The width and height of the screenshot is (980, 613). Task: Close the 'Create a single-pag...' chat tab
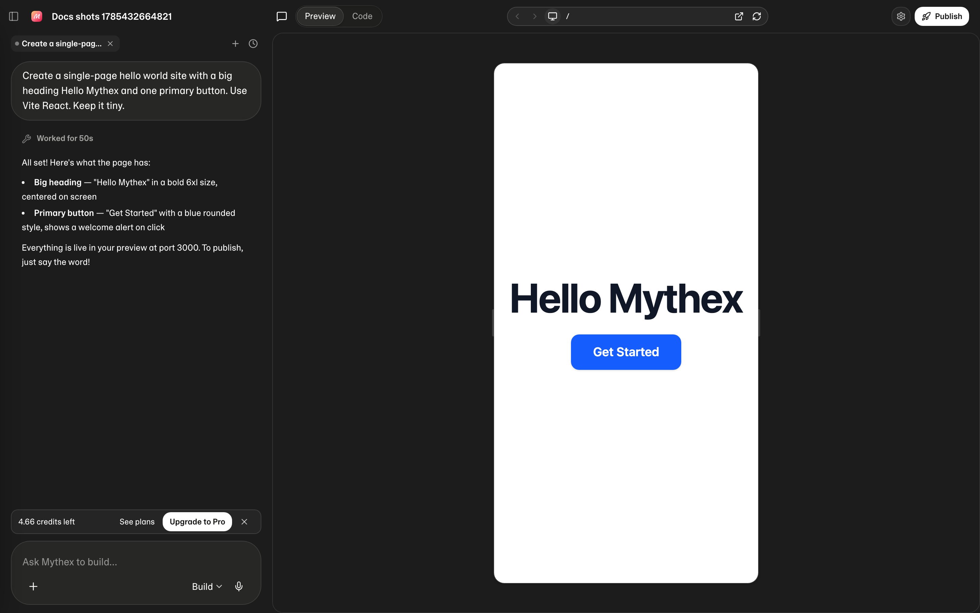(x=110, y=43)
